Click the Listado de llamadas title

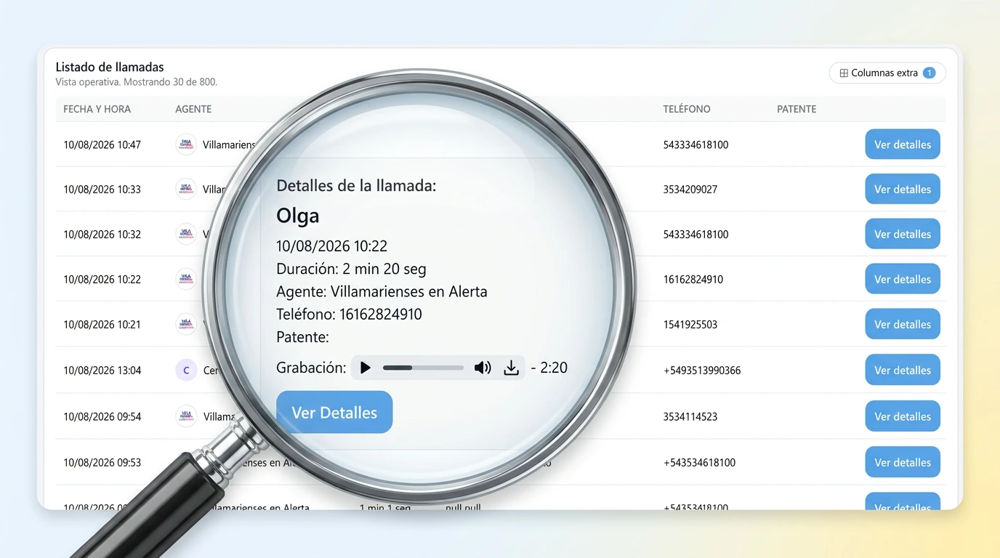(x=110, y=67)
